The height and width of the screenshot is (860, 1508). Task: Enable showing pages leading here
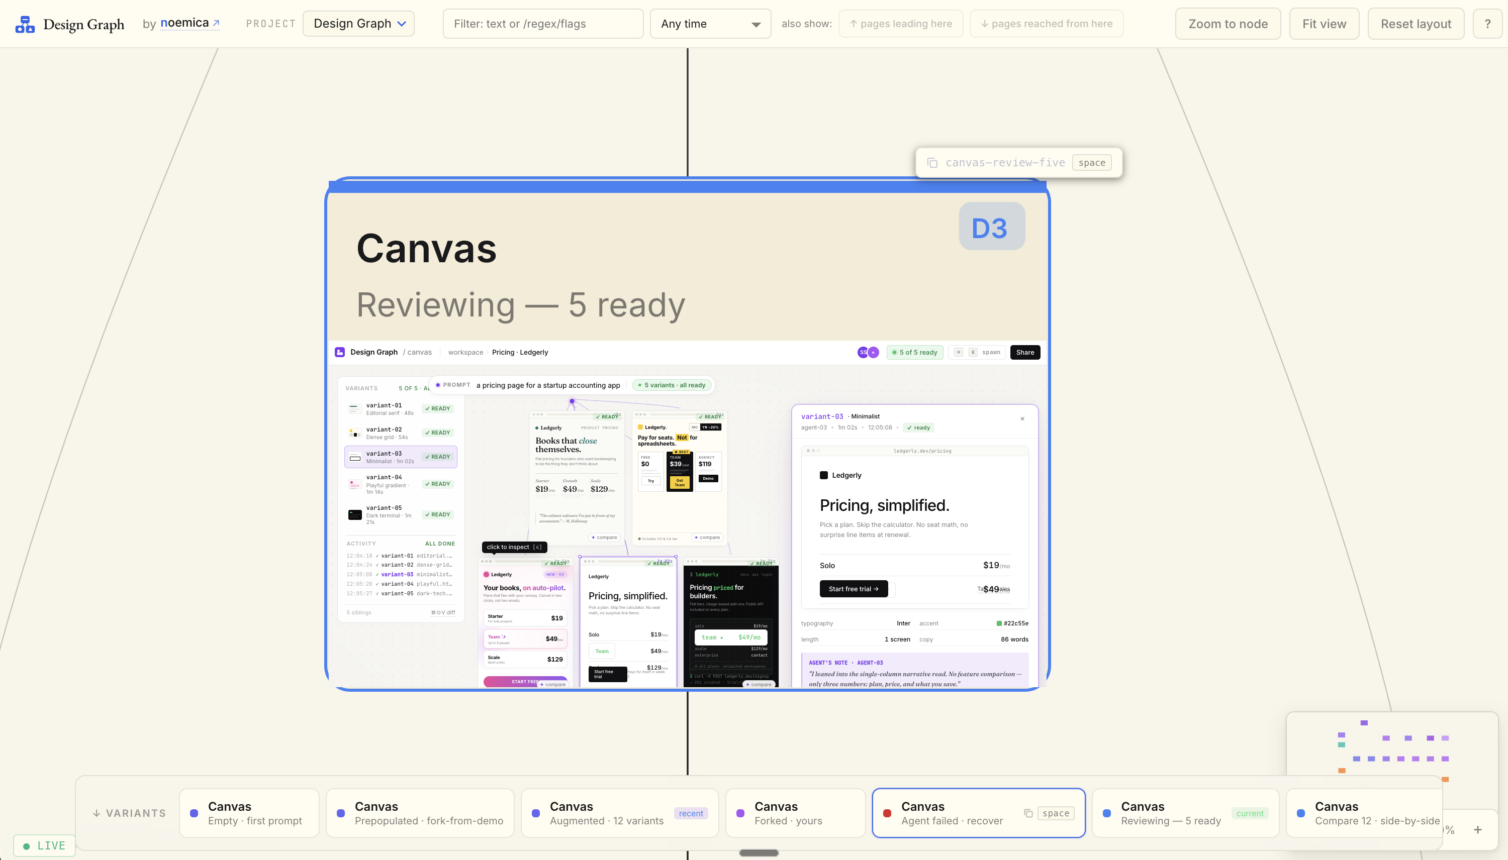[x=900, y=23]
